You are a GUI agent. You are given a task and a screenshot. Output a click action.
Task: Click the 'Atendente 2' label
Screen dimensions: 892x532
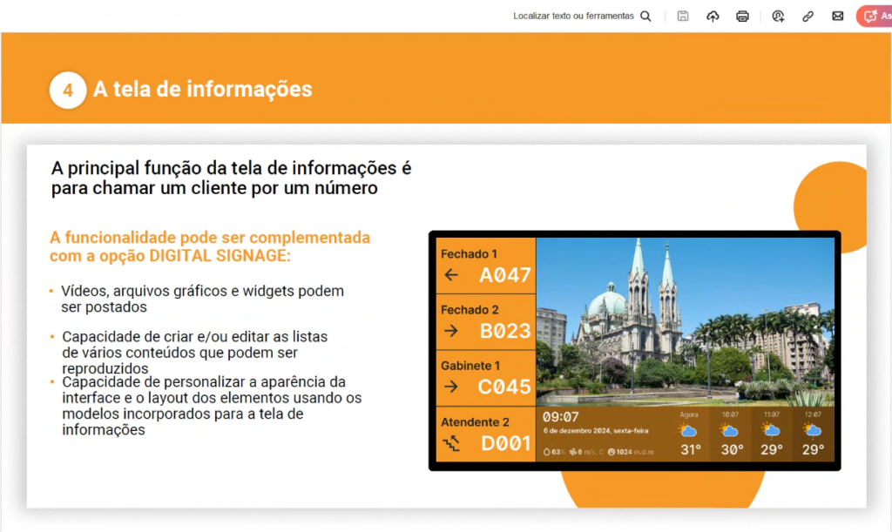point(475,422)
